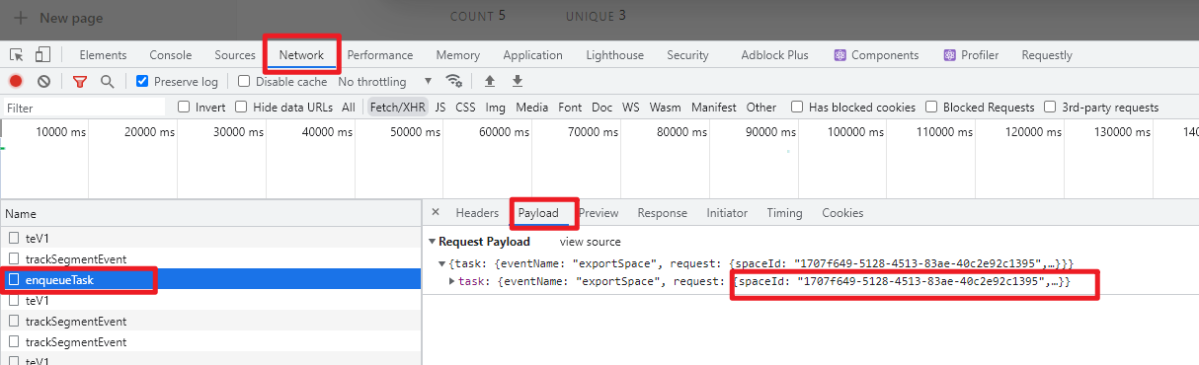The width and height of the screenshot is (1199, 365).
Task: Show the Response tab
Action: click(x=662, y=213)
